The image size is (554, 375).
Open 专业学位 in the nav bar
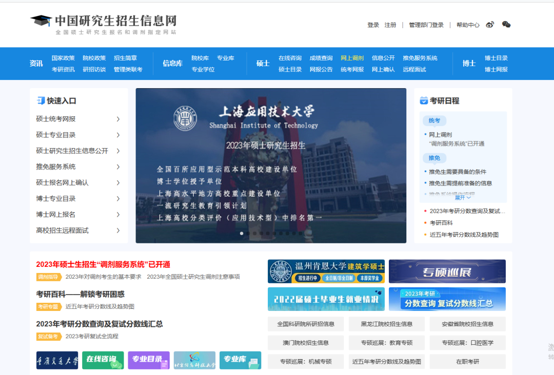[x=203, y=69]
